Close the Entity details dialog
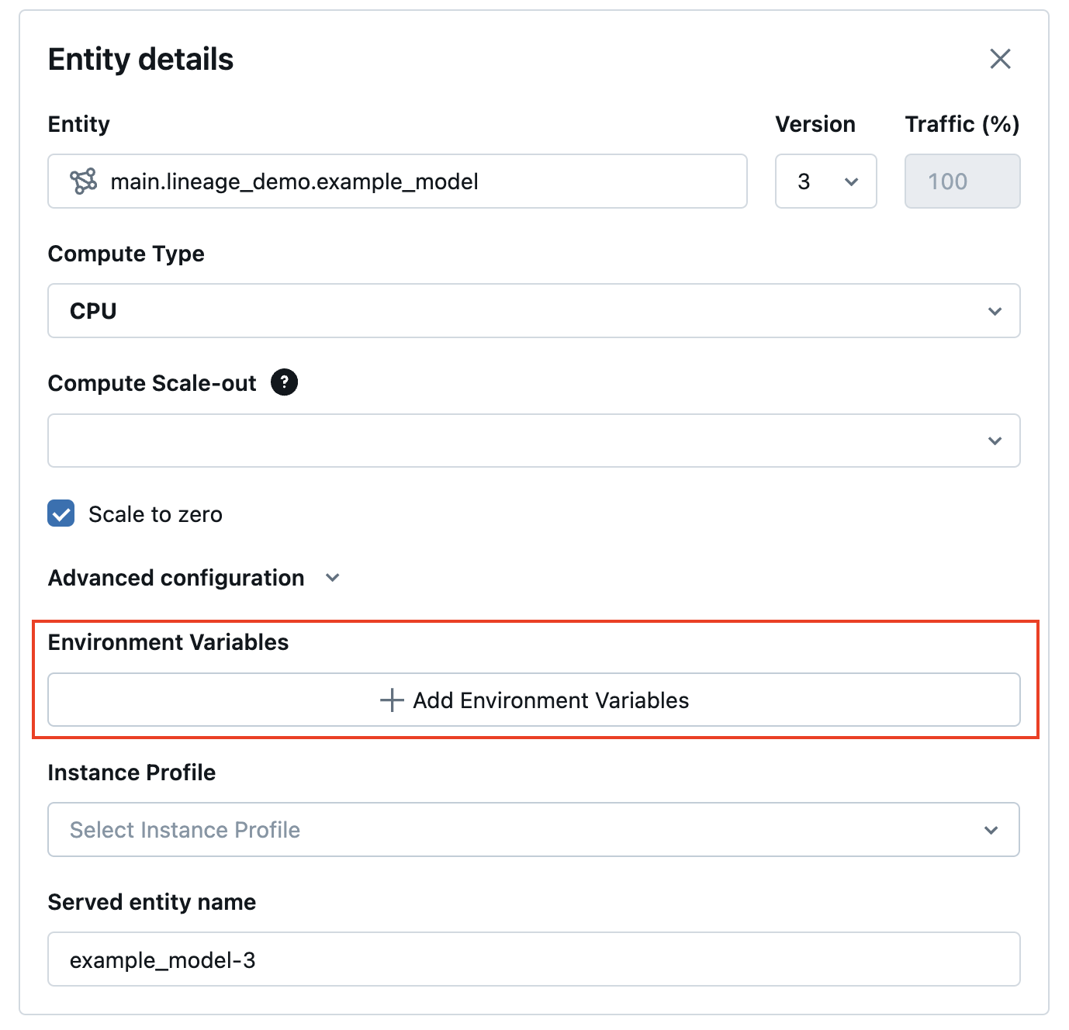 pyautogui.click(x=1000, y=59)
